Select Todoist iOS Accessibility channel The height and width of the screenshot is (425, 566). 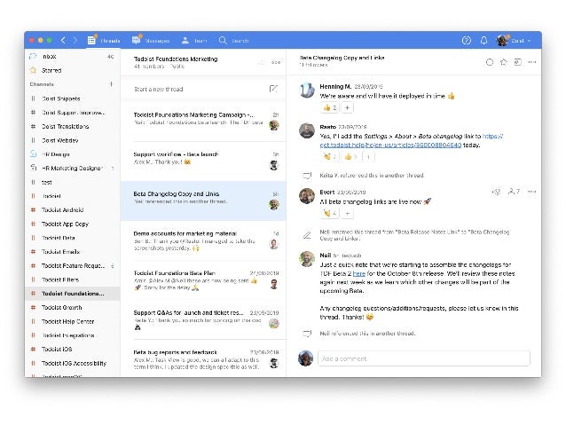coord(72,363)
